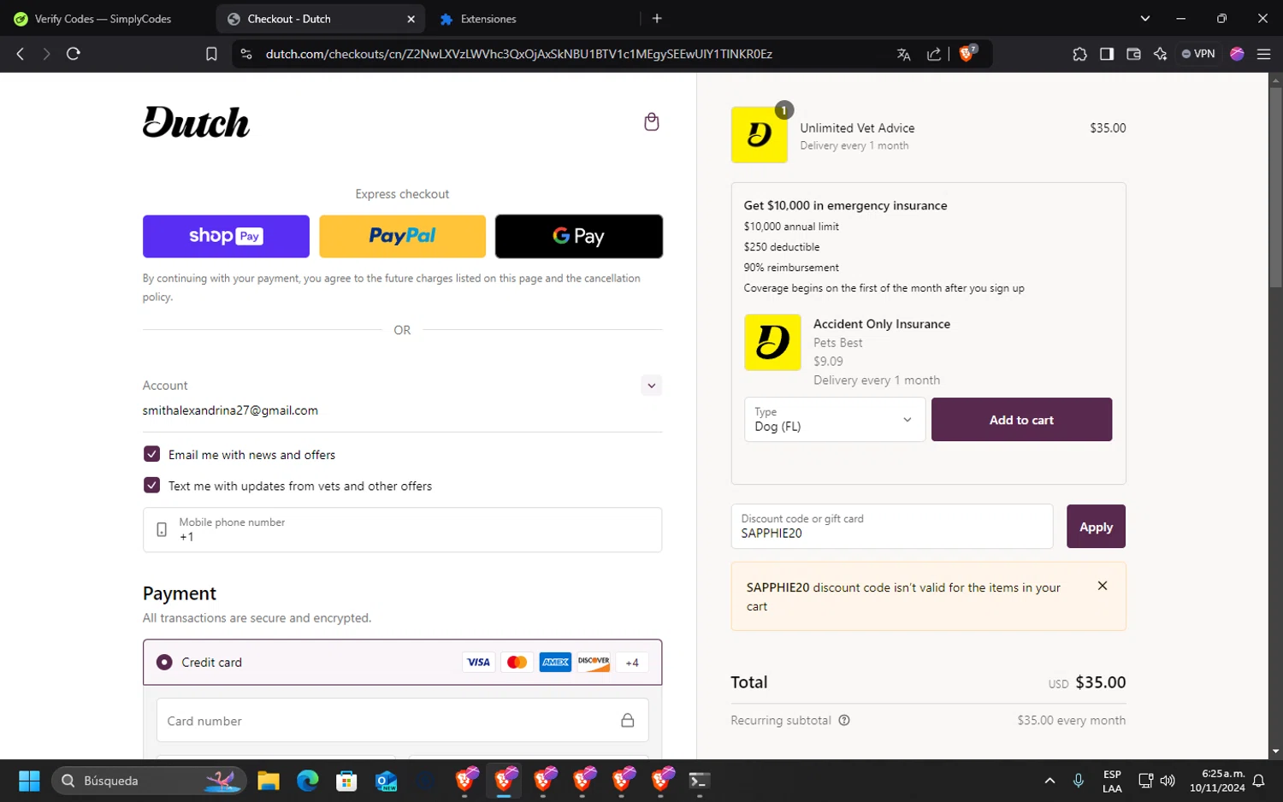Click Accident Only Insurance thumbnail
Screen dimensions: 1283x802
(x=772, y=342)
